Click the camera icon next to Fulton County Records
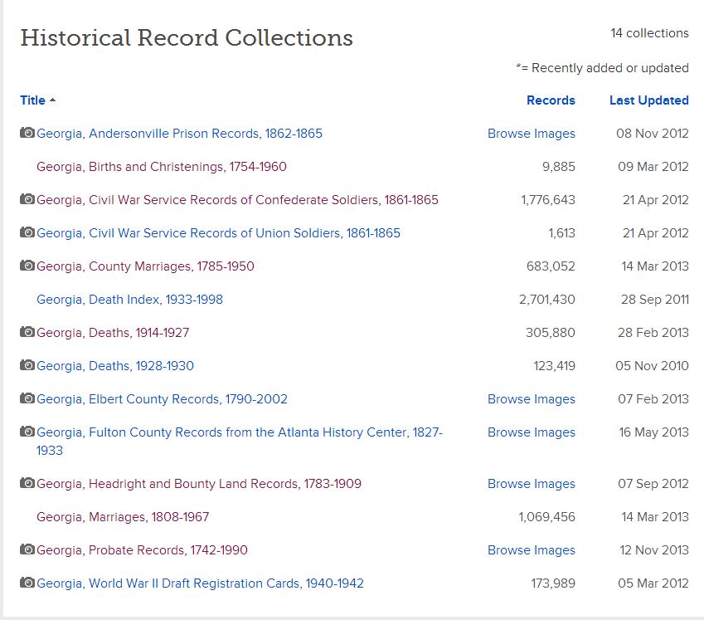Screen dimensions: 704x620 tap(27, 432)
